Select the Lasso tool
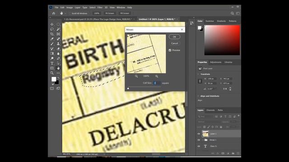This screenshot has height=162, width=289. click(52, 29)
